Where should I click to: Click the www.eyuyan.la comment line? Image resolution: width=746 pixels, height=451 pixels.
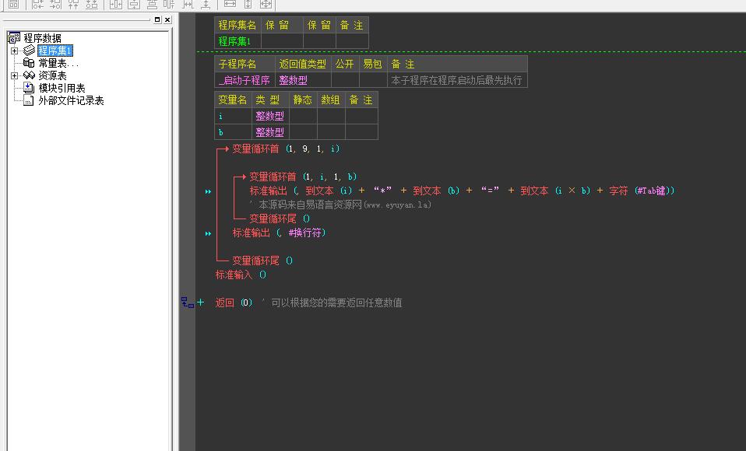[340, 205]
